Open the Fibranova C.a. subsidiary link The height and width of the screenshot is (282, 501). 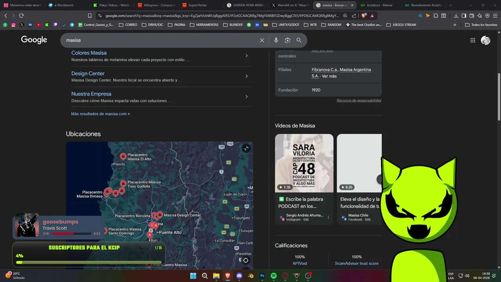324,70
